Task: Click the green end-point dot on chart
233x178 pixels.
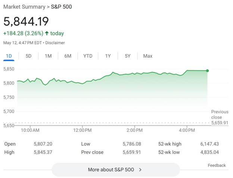Action: click(207, 71)
